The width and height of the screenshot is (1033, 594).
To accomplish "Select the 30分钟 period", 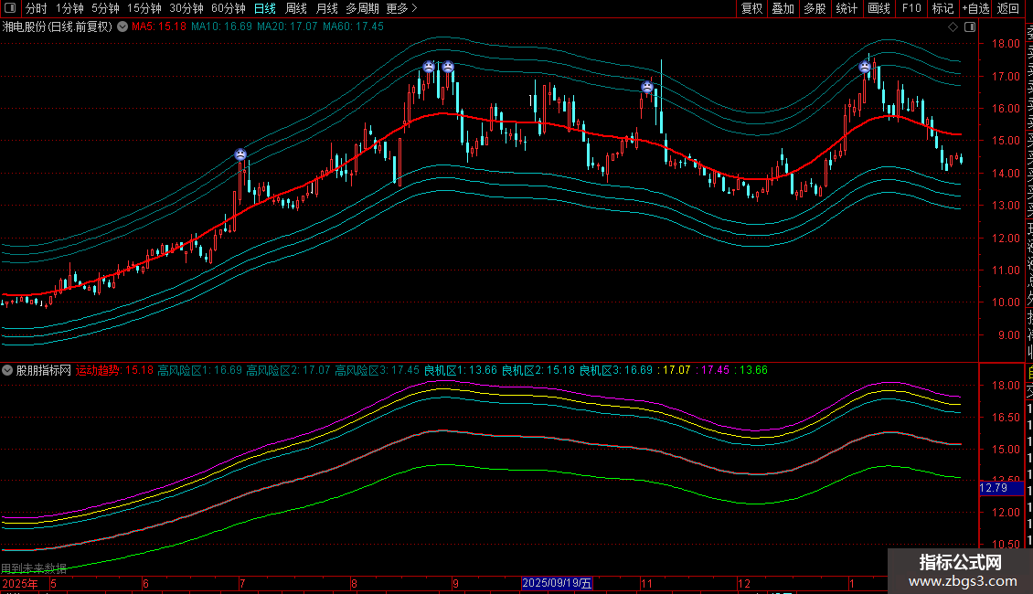I will pyautogui.click(x=186, y=8).
